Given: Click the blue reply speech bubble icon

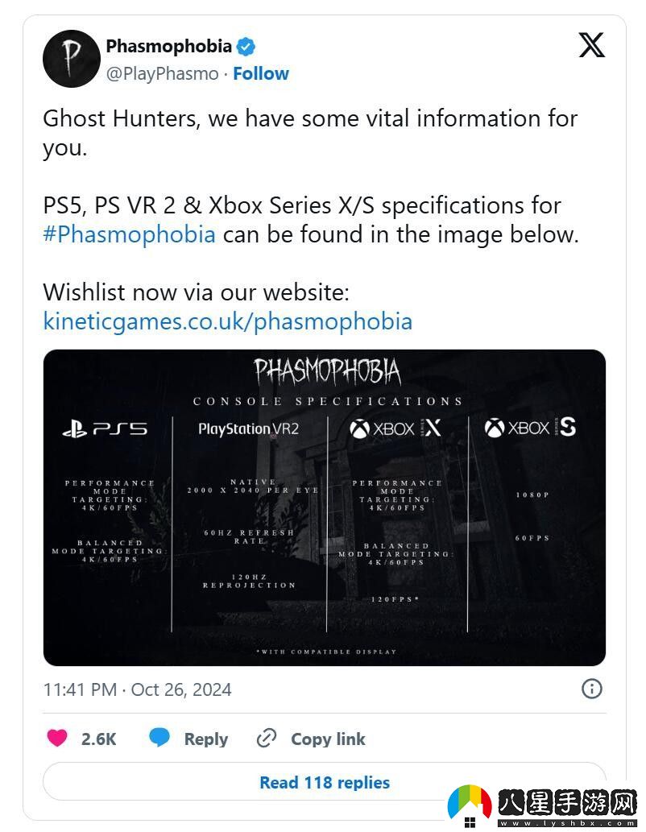Looking at the screenshot, I should 159,738.
